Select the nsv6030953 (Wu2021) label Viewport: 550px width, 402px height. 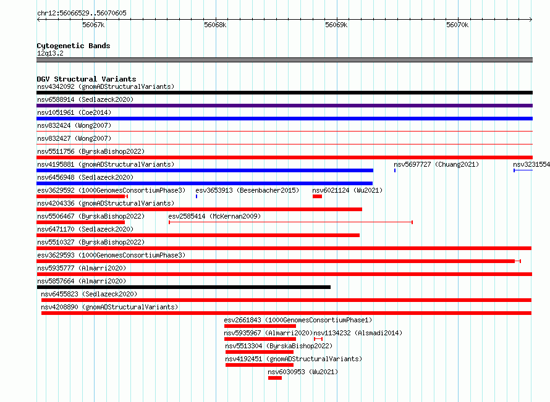(303, 372)
